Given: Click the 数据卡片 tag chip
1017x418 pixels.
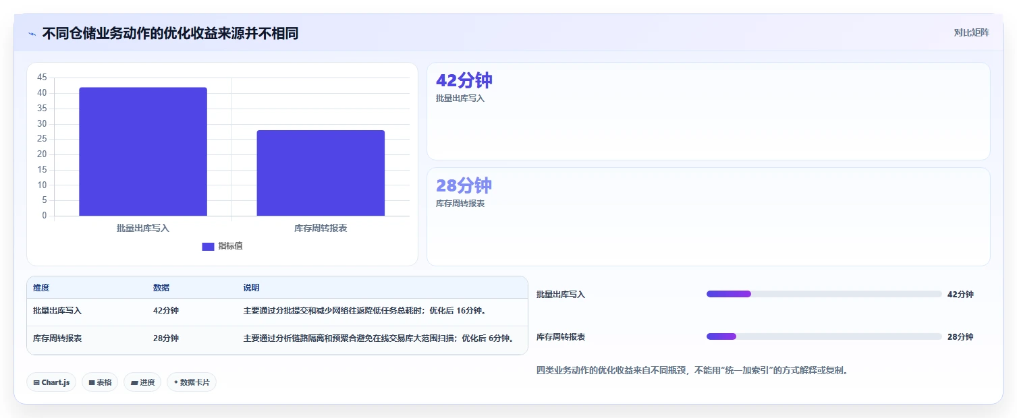Looking at the screenshot, I should [192, 382].
